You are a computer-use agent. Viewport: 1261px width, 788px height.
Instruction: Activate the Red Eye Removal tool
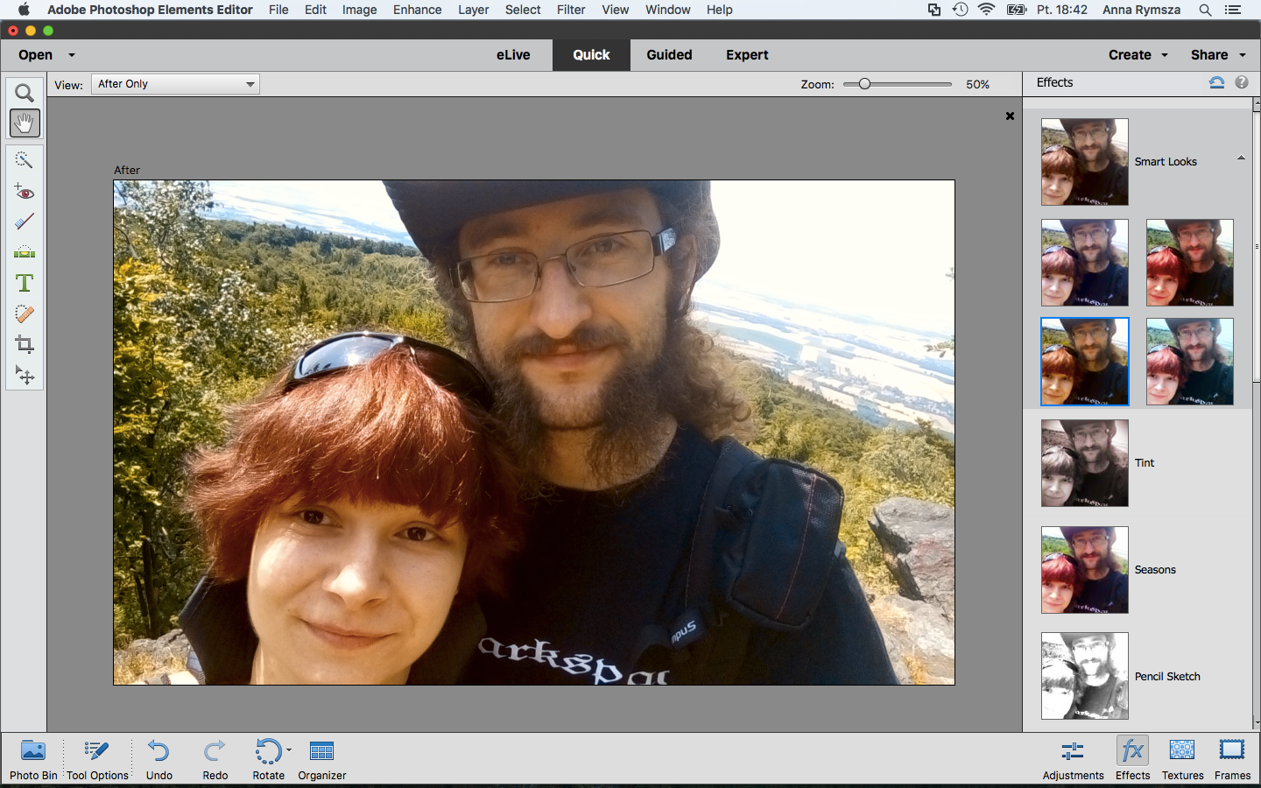click(25, 192)
